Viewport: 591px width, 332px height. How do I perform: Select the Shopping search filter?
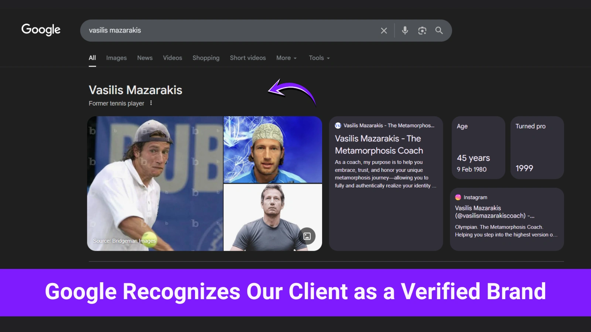(x=206, y=58)
